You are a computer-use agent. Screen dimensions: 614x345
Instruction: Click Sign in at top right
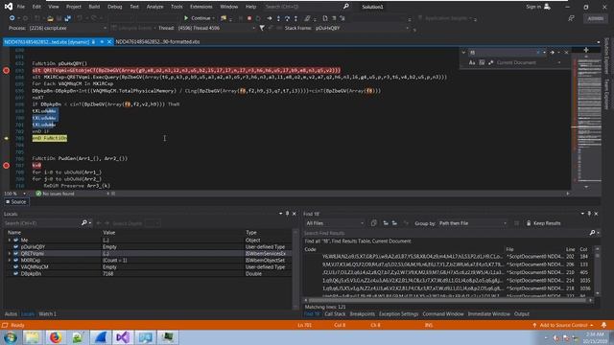tap(538, 7)
